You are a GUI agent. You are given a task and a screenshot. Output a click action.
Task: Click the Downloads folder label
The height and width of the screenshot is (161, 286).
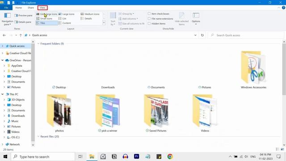point(108,87)
